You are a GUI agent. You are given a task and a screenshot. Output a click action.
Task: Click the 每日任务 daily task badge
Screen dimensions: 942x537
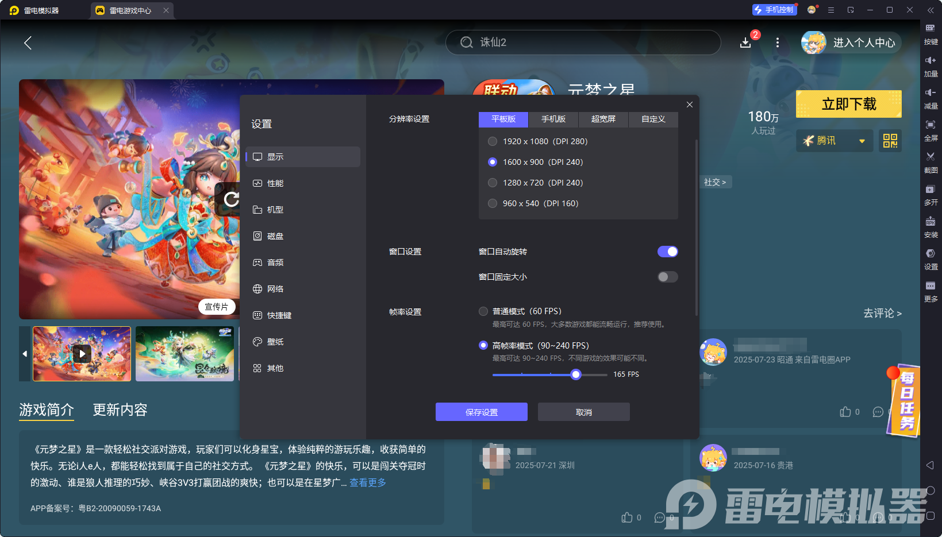904,400
